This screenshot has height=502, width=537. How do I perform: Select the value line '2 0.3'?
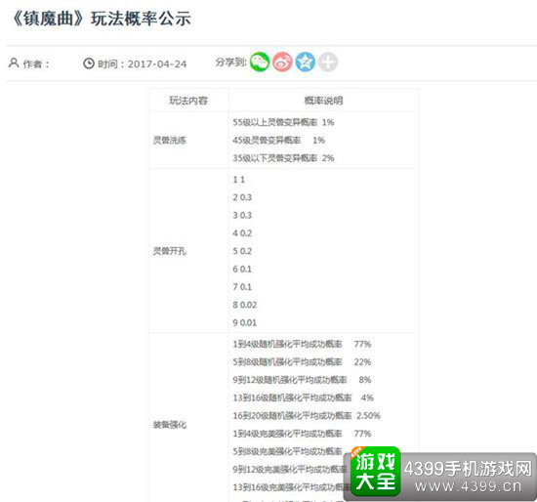click(x=242, y=197)
